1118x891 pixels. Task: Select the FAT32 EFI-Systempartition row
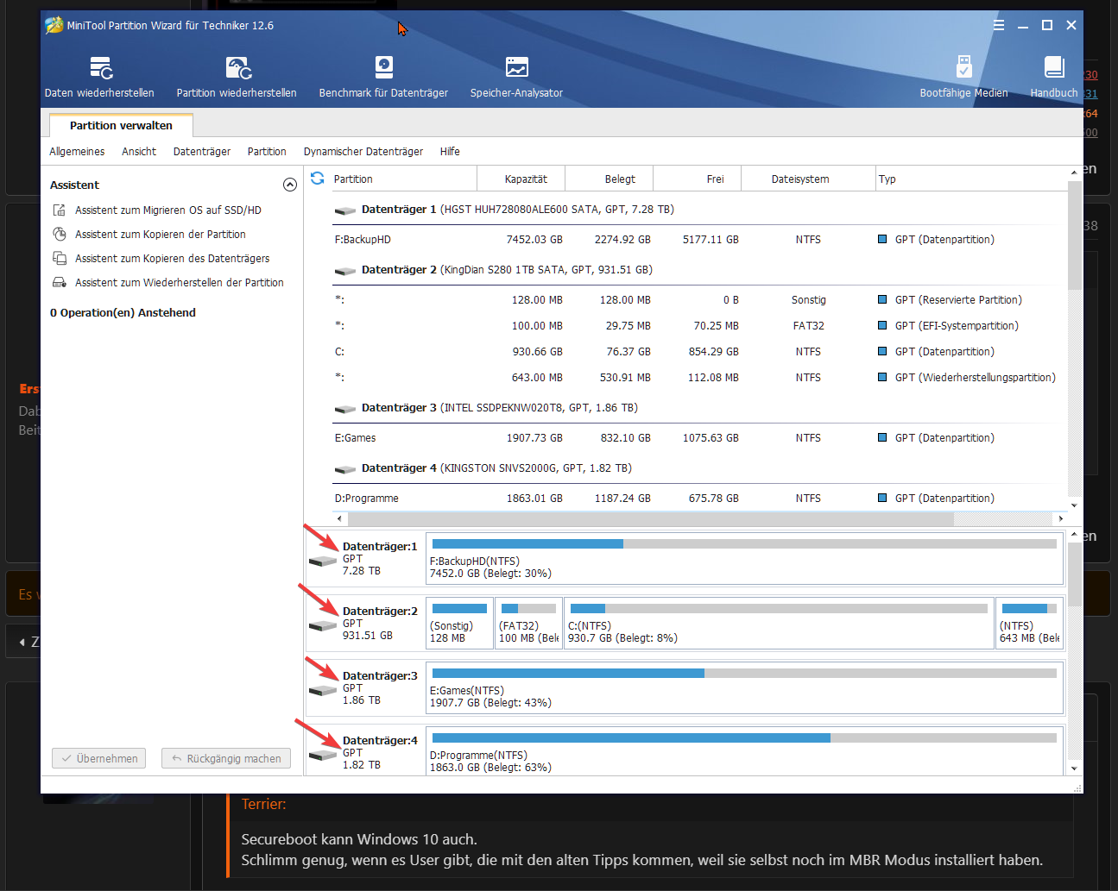pos(699,325)
